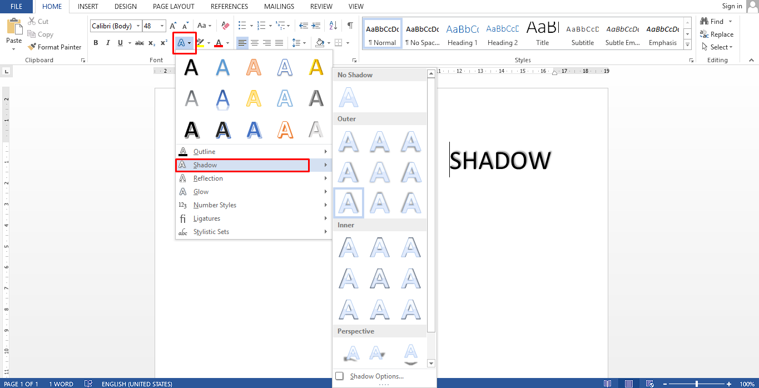Toggle Bold formatting
Screen dimensions: 759x388
click(x=96, y=43)
